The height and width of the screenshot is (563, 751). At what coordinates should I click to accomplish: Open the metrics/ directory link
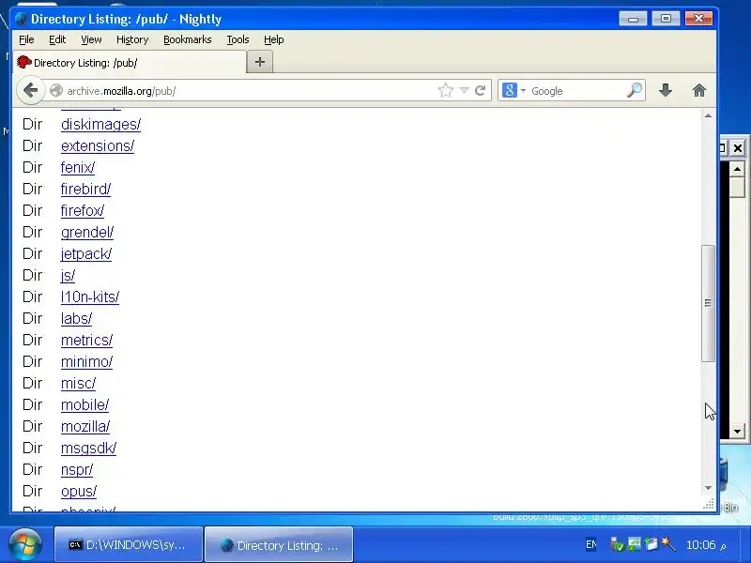click(x=86, y=340)
